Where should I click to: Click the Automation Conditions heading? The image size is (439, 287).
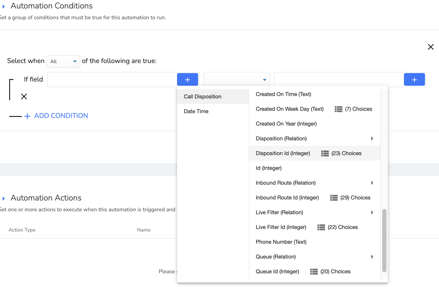tap(51, 6)
